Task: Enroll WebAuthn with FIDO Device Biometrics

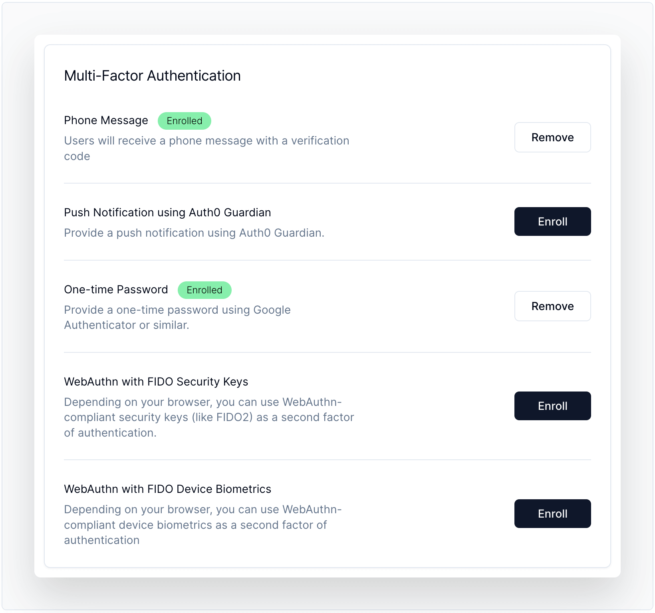Action: click(x=552, y=514)
